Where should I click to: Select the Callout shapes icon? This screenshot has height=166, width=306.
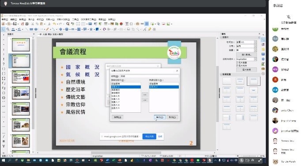coord(85,29)
